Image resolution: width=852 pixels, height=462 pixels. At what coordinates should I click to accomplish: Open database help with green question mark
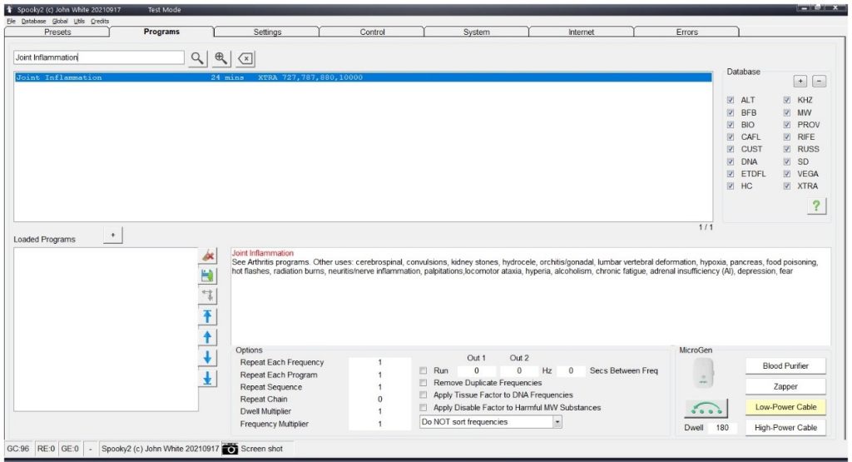tap(816, 208)
